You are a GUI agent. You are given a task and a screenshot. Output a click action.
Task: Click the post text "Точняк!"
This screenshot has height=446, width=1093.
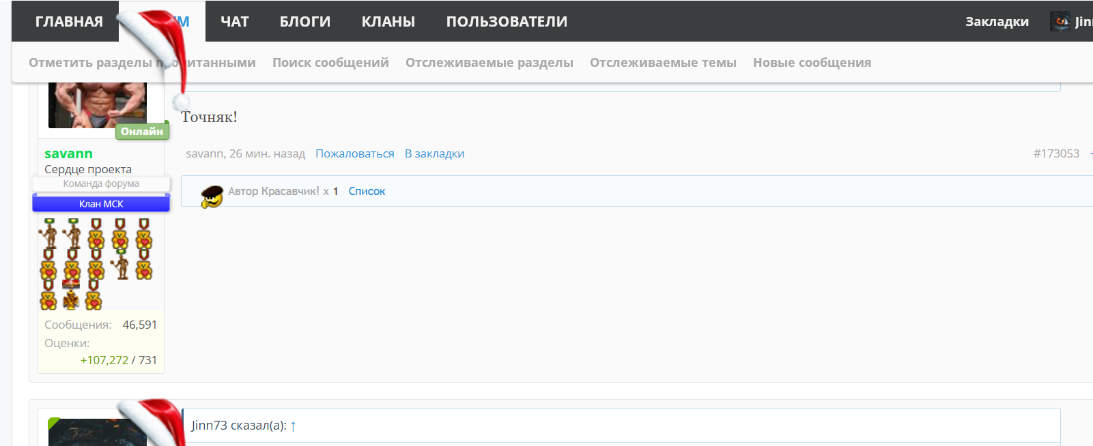pos(209,117)
